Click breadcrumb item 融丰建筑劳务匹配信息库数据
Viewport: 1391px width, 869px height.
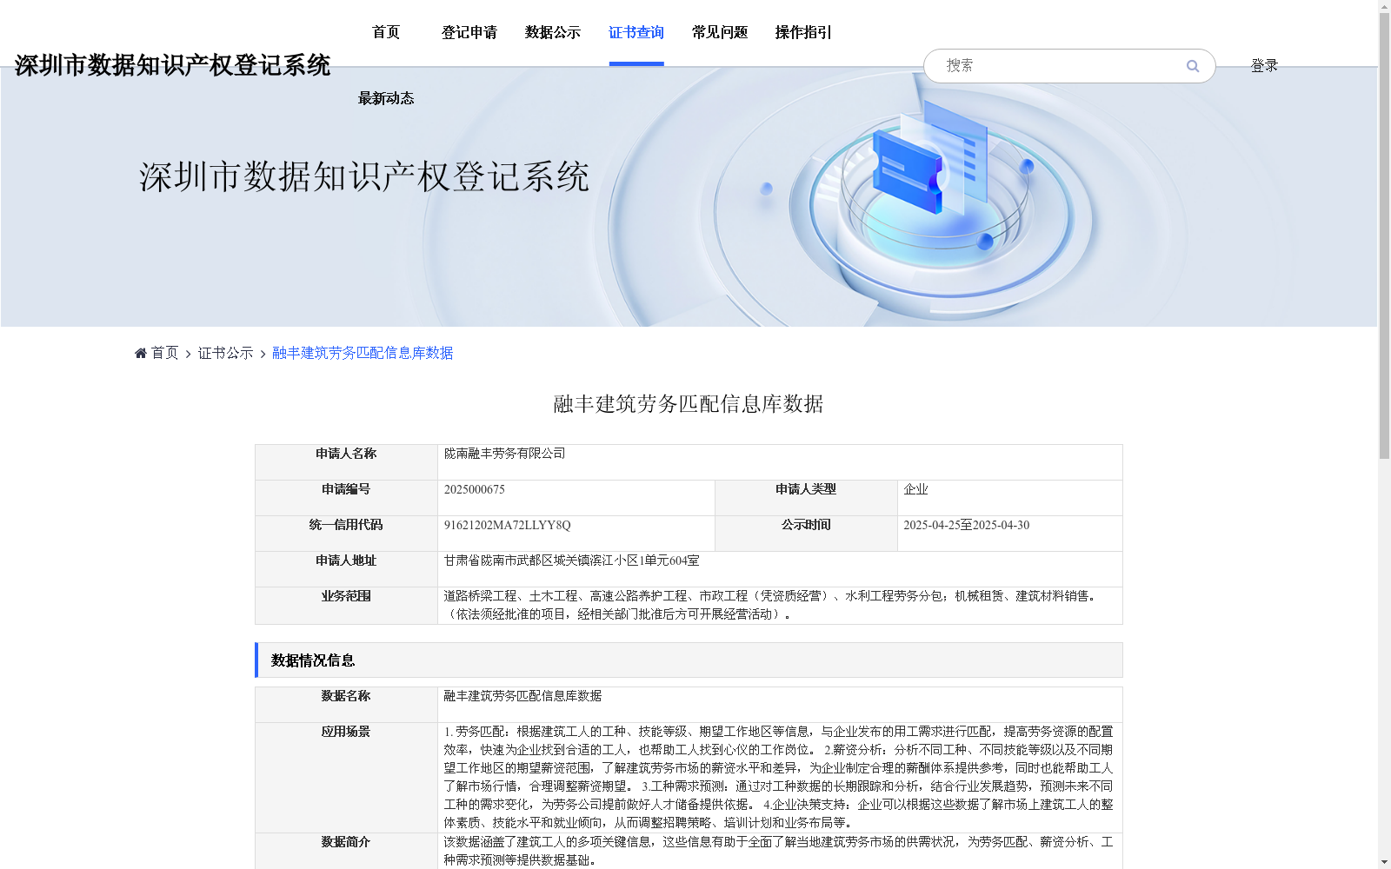(363, 353)
